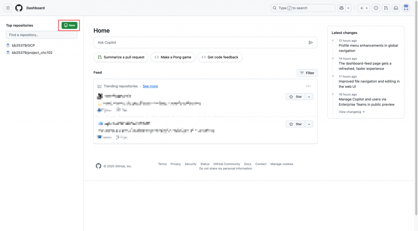The width and height of the screenshot is (418, 231).
Task: Select the Make a Pong game suggestion
Action: (x=173, y=57)
